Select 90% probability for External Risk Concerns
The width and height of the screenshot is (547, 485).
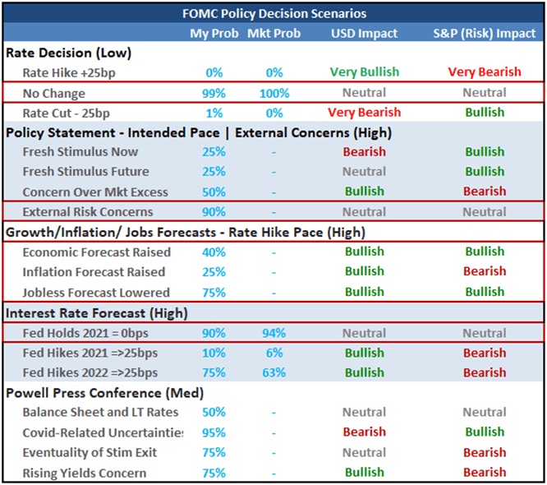(x=214, y=212)
